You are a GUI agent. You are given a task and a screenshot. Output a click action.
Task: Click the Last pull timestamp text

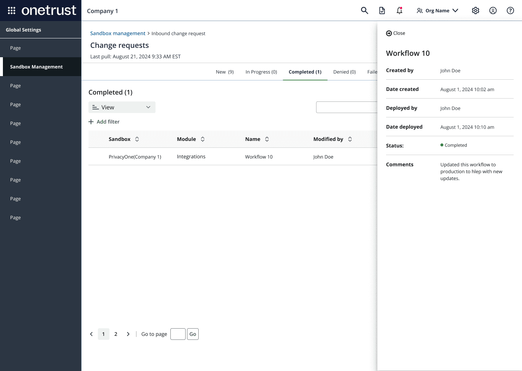click(136, 57)
